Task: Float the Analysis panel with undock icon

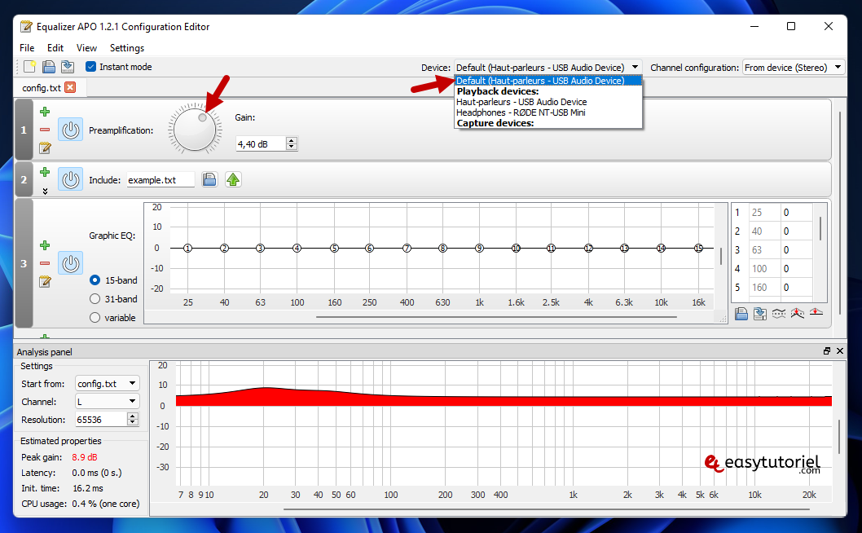Action: (827, 351)
